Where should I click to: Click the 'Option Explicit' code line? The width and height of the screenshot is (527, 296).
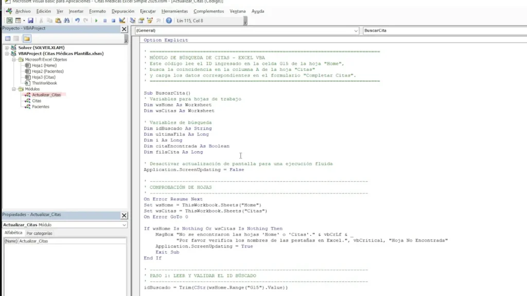(166, 40)
